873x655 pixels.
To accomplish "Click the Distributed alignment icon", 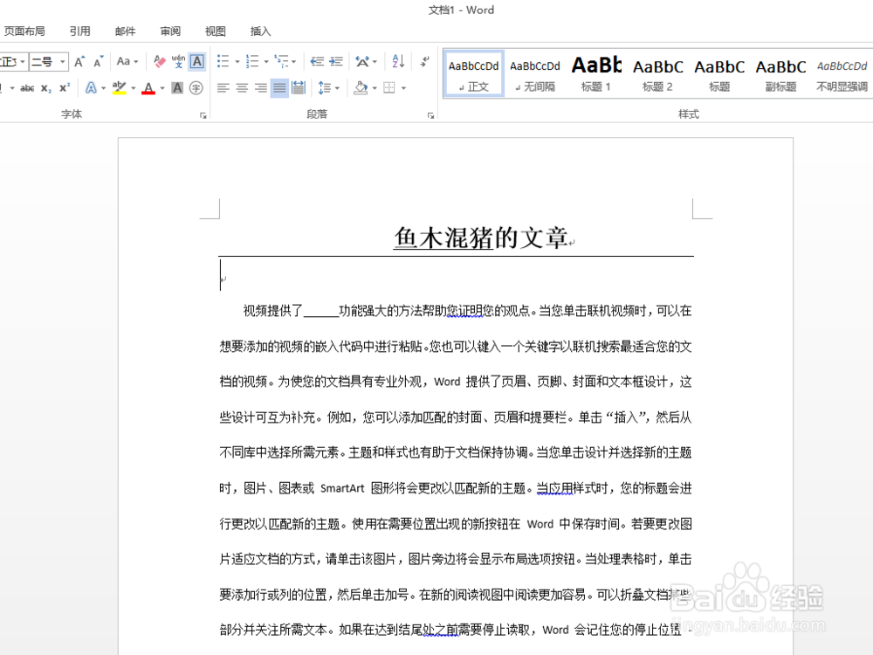I will click(299, 88).
